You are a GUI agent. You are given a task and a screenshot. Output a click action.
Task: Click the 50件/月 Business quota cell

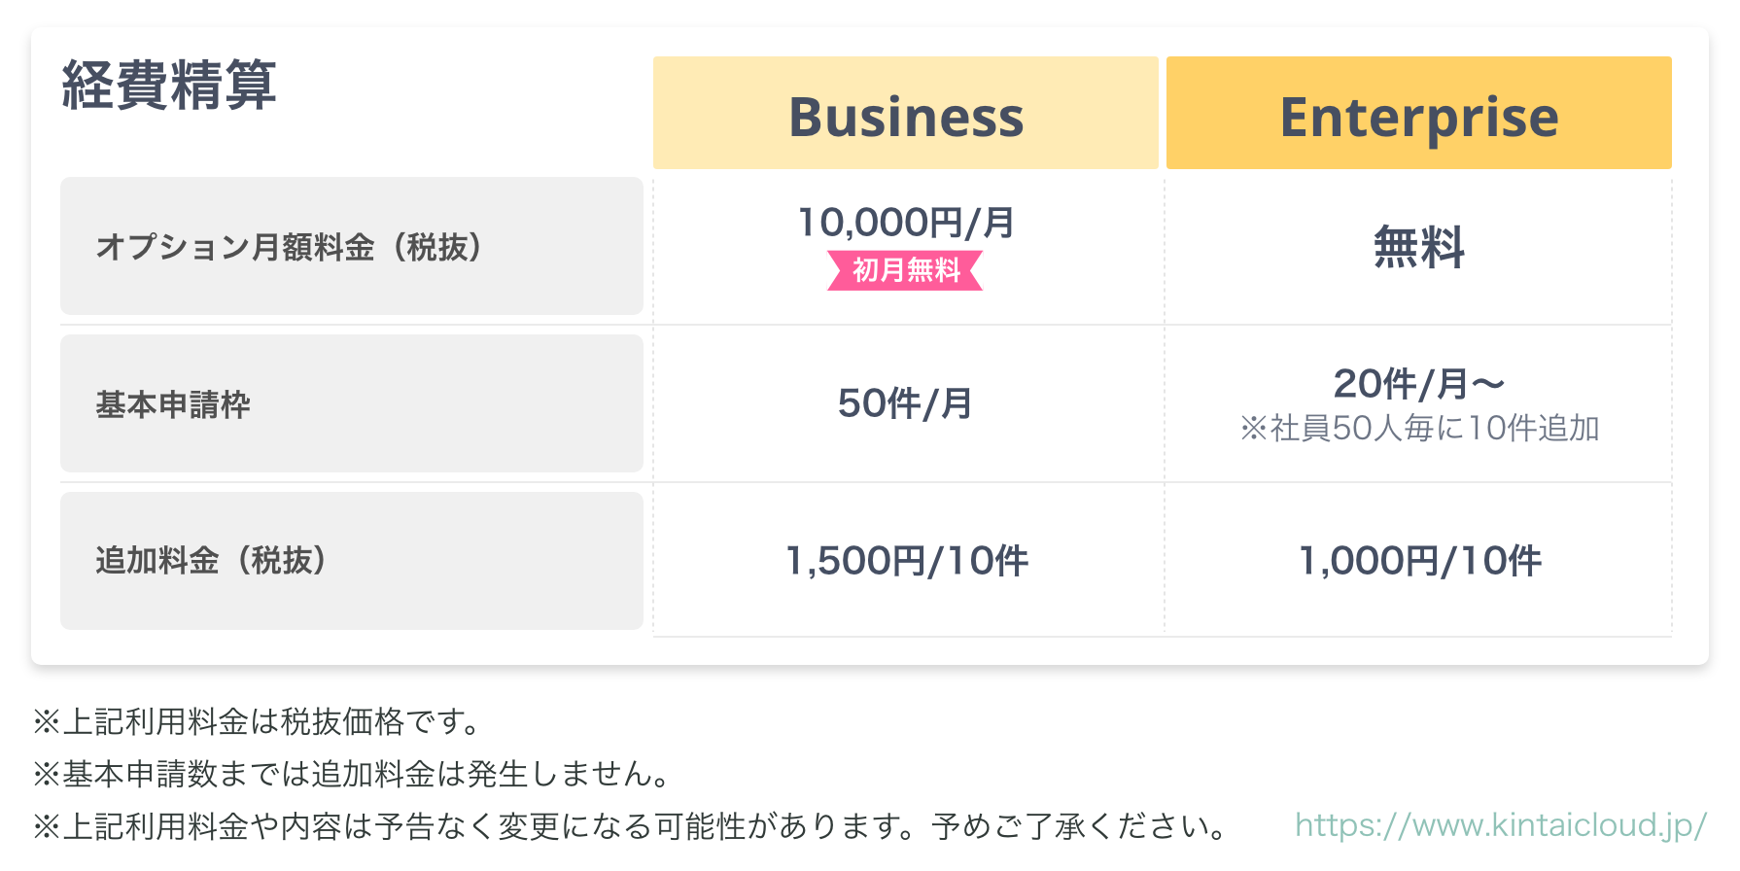[x=905, y=403]
